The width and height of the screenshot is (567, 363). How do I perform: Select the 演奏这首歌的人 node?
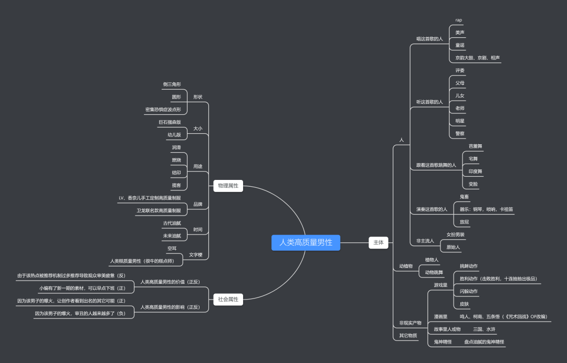(432, 209)
